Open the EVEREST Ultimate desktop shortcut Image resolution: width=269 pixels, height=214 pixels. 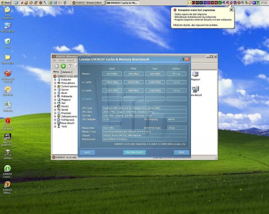(8, 187)
